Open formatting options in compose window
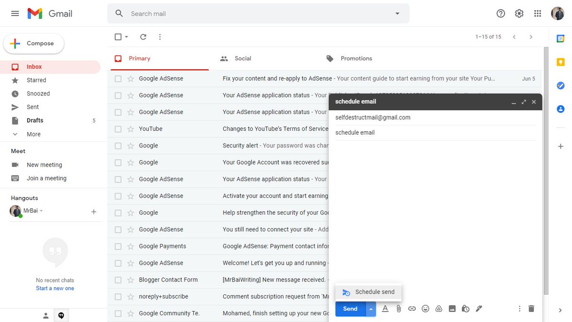This screenshot has height=322, width=572. (x=385, y=309)
